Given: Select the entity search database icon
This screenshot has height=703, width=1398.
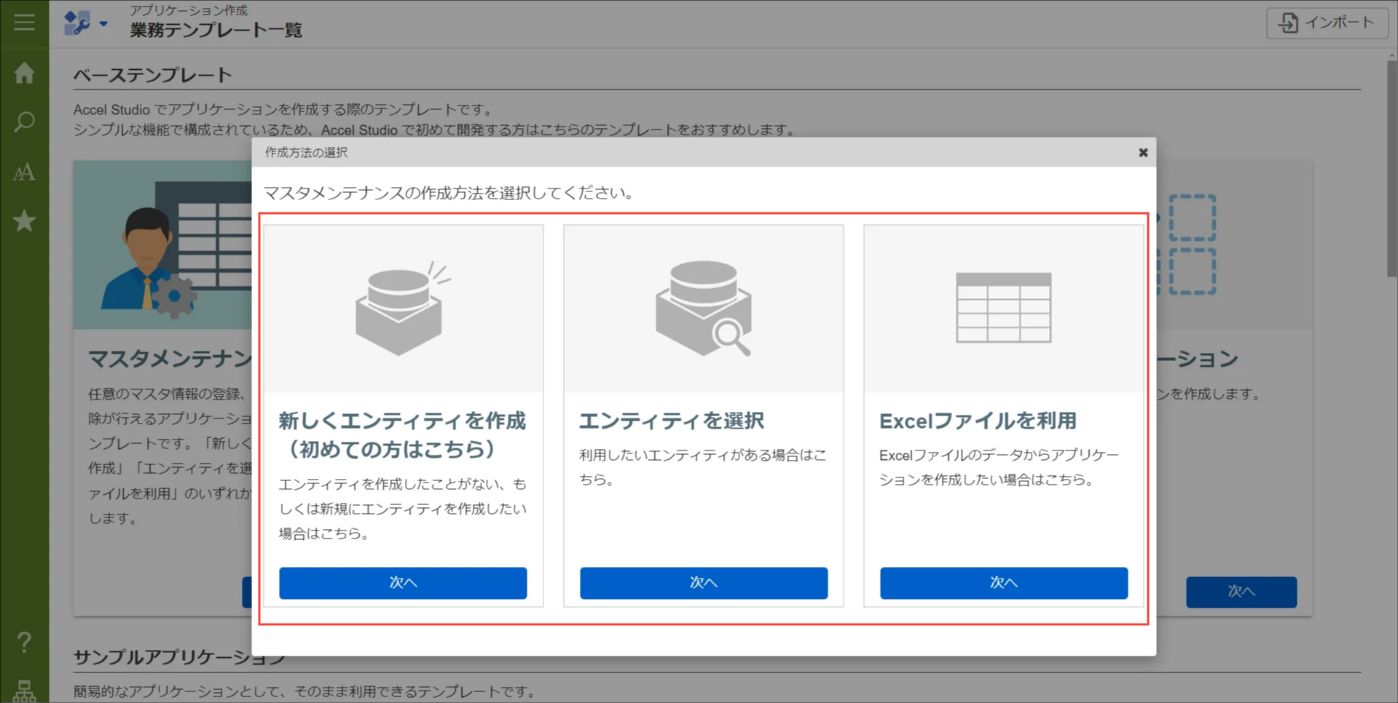Looking at the screenshot, I should (x=703, y=309).
